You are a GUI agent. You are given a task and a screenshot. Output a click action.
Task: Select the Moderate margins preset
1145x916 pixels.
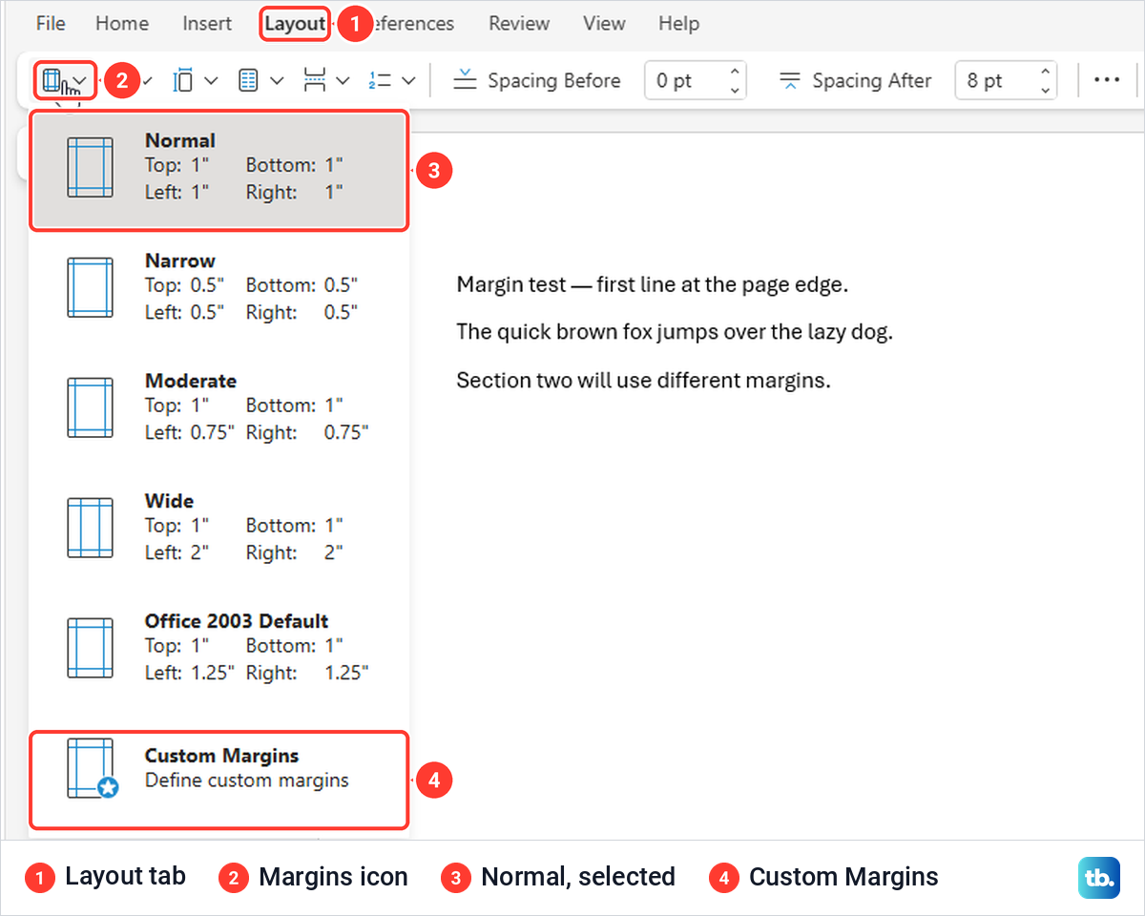(x=219, y=406)
